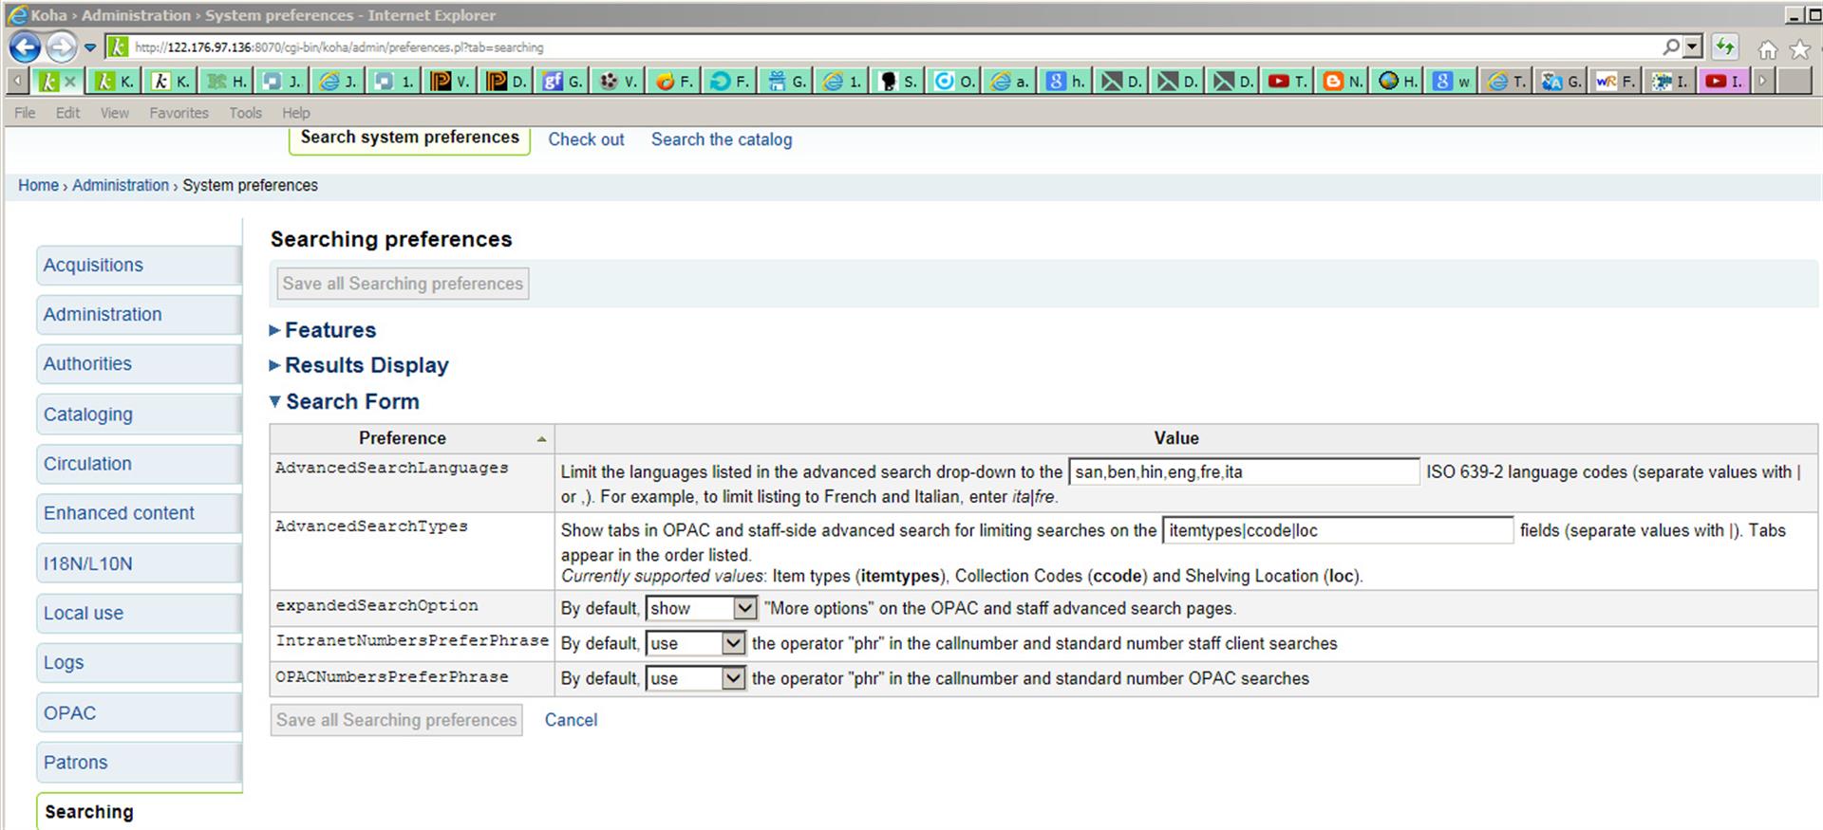Click the address bar search magnifier icon
This screenshot has height=830, width=1823.
pos(1671,46)
